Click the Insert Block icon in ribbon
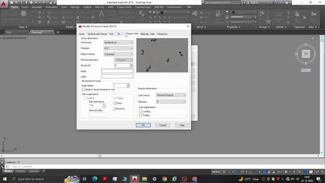 (x=194, y=15)
